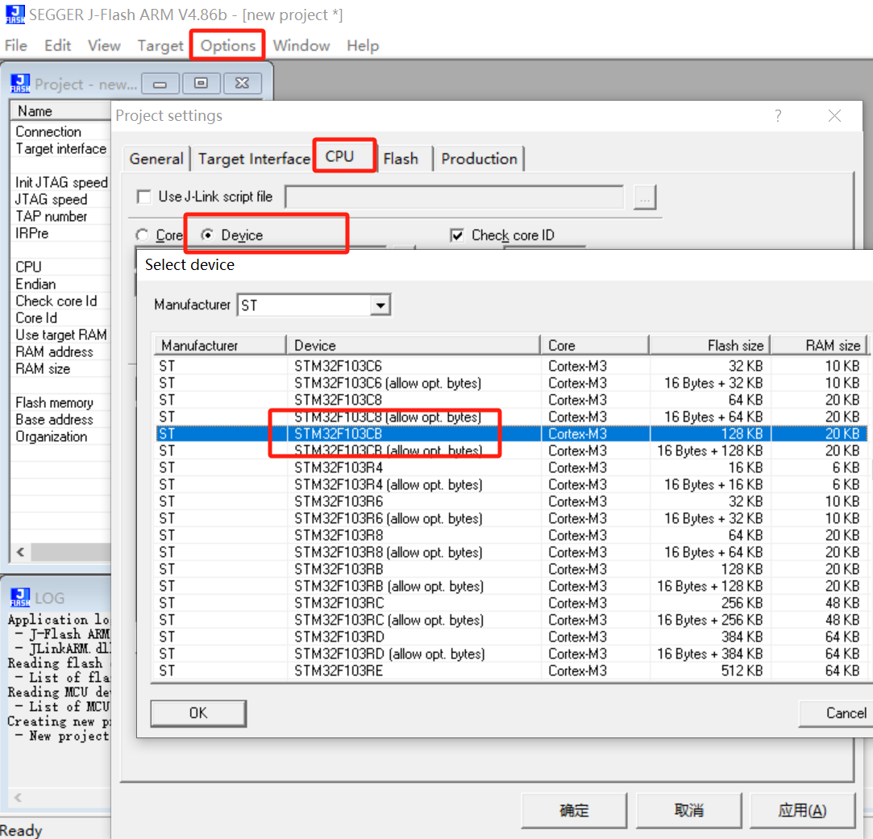The width and height of the screenshot is (873, 839).
Task: Select Flash memory row in Project window
Action: [x=60, y=402]
